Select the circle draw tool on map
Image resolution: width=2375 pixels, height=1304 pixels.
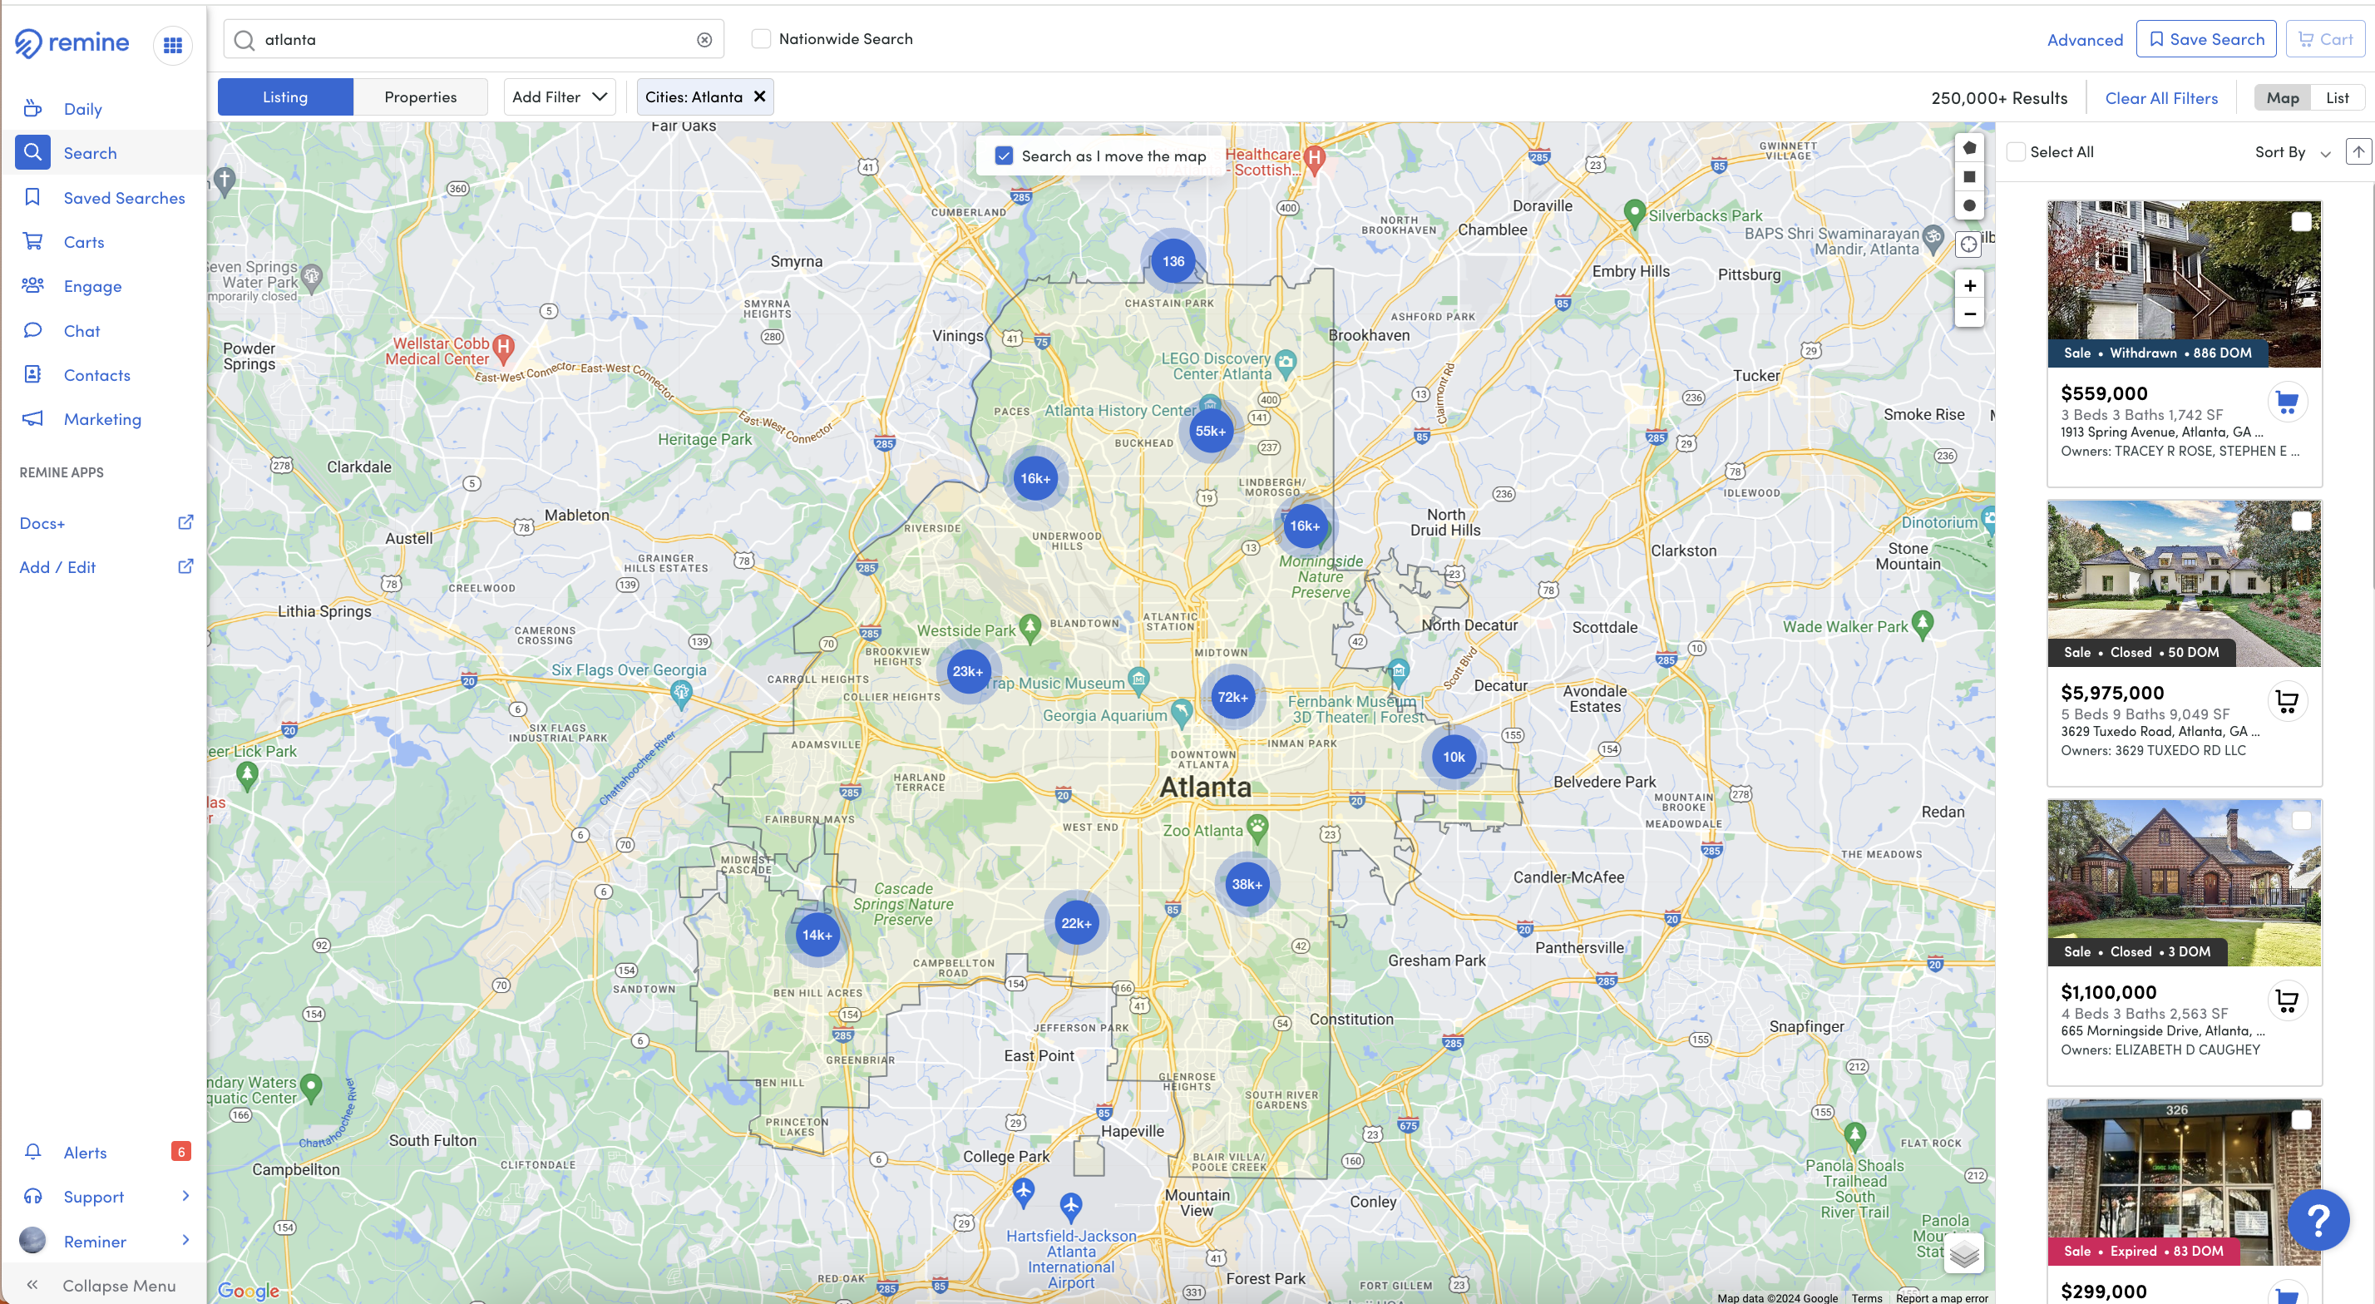tap(1969, 205)
